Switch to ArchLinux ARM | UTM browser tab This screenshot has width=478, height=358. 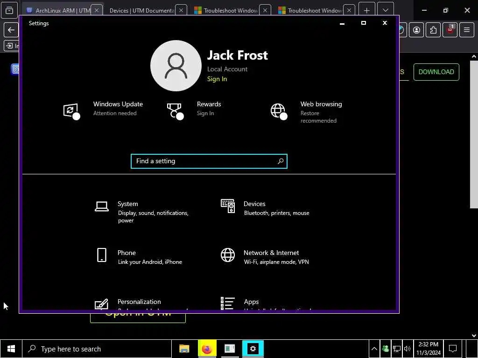tap(59, 10)
